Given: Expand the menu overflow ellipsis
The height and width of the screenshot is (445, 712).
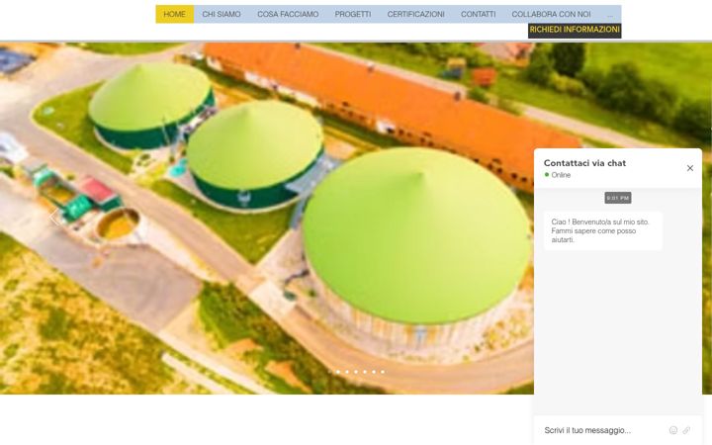Looking at the screenshot, I should (x=610, y=15).
